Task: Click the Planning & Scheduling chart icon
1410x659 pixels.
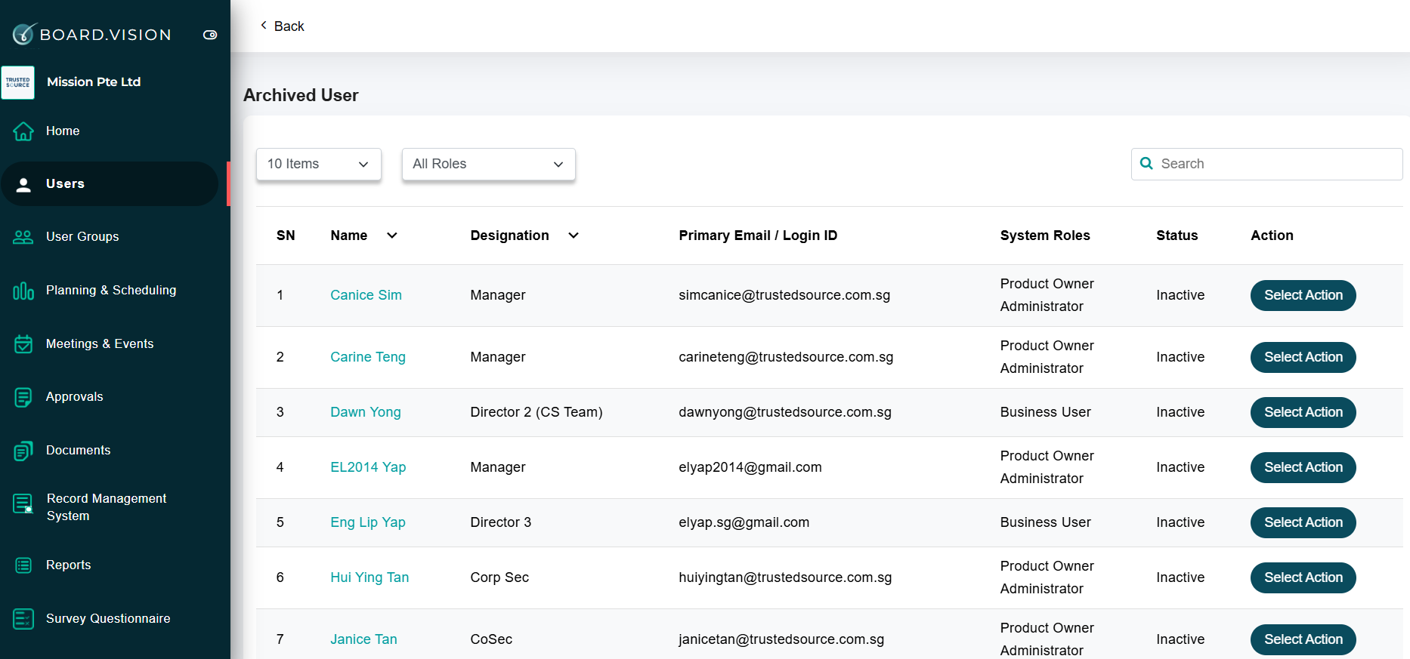Action: pyautogui.click(x=23, y=291)
